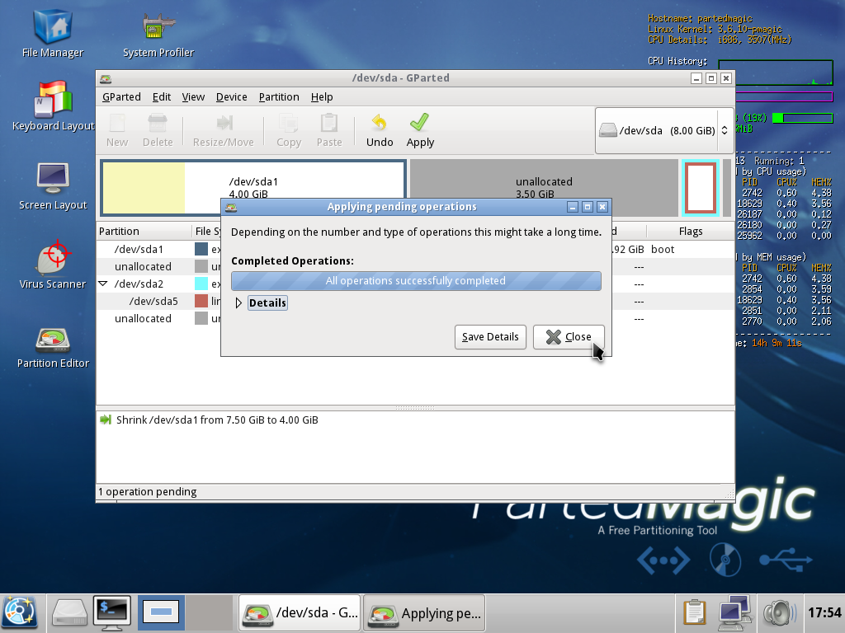
Task: Click the /dev/sda2 cyan filesystem swatch
Action: (x=201, y=284)
